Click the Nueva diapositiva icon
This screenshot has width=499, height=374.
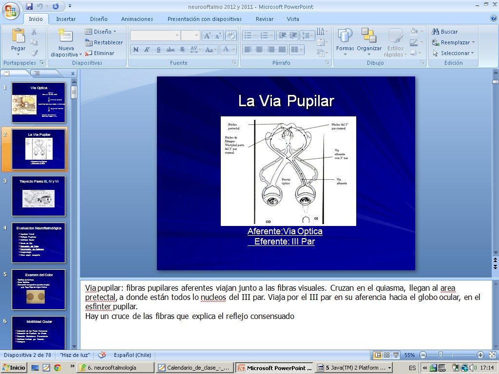coord(65,37)
